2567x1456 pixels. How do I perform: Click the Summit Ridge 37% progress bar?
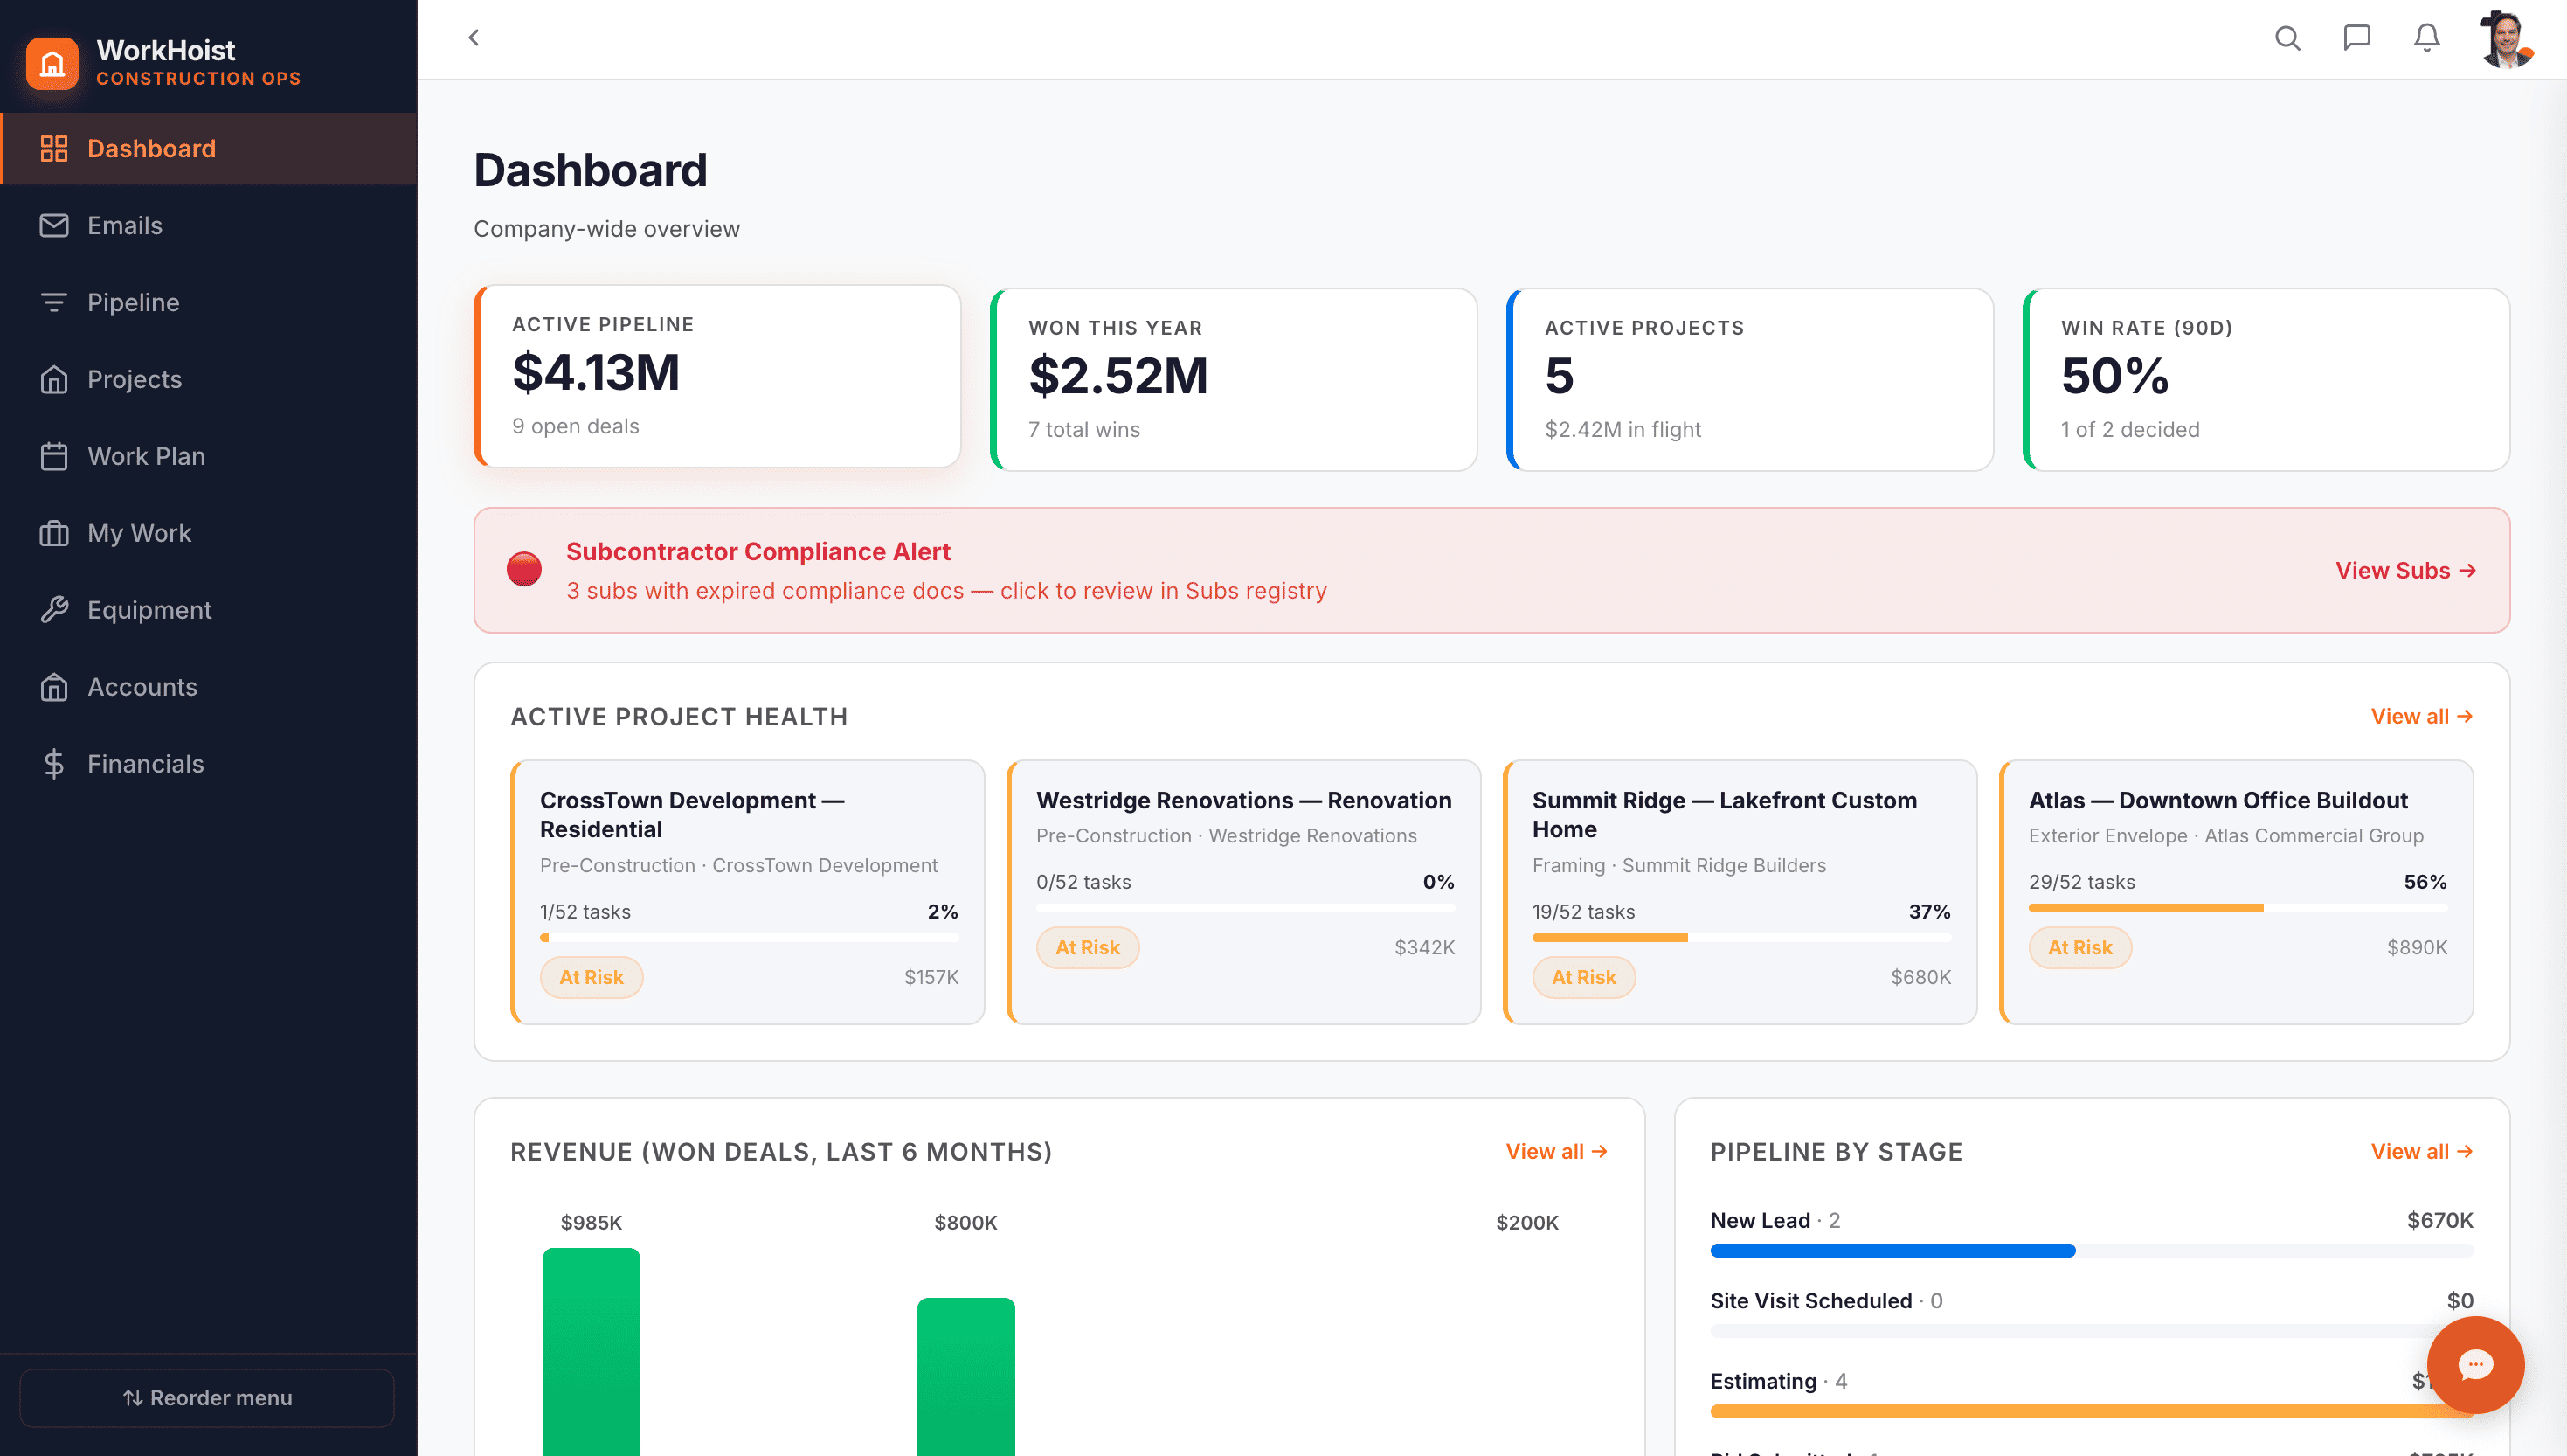[x=1741, y=938]
